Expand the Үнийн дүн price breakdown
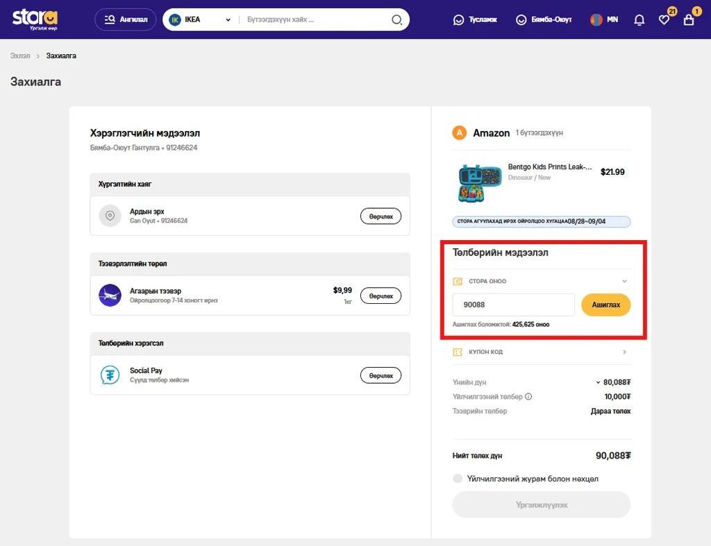This screenshot has height=546, width=711. [598, 382]
